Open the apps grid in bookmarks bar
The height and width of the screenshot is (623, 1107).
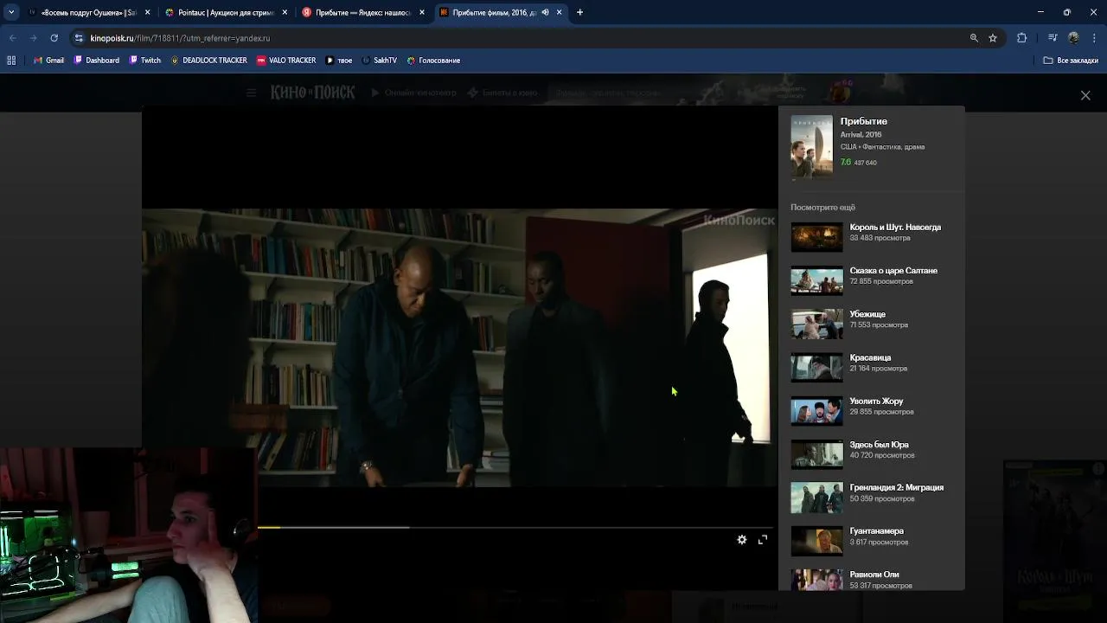[11, 61]
